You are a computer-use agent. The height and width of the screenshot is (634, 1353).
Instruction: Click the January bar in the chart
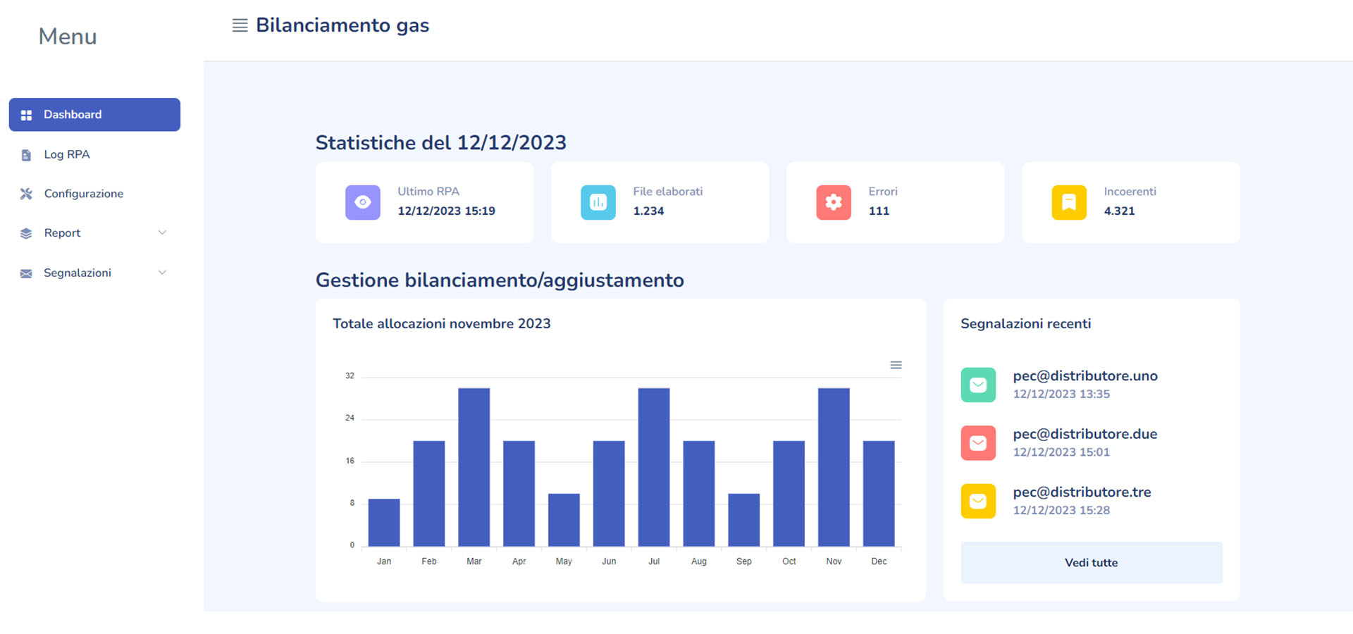[x=384, y=522]
